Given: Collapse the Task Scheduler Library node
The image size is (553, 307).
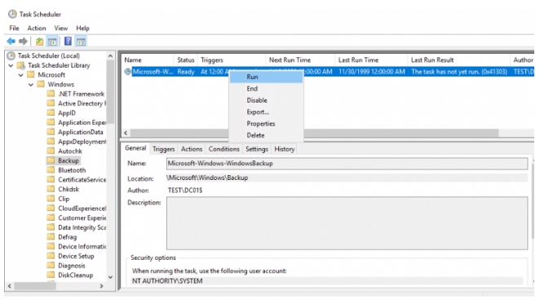Looking at the screenshot, I should pyautogui.click(x=11, y=65).
